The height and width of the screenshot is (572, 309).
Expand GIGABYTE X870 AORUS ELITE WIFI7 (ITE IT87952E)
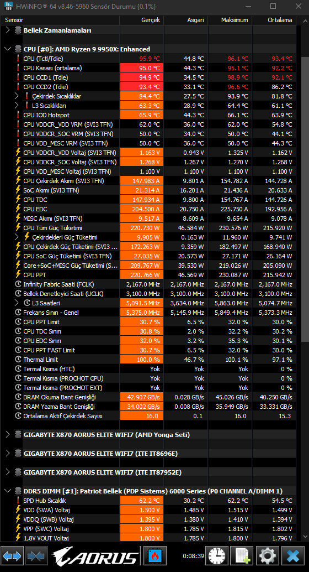[x=8, y=472]
